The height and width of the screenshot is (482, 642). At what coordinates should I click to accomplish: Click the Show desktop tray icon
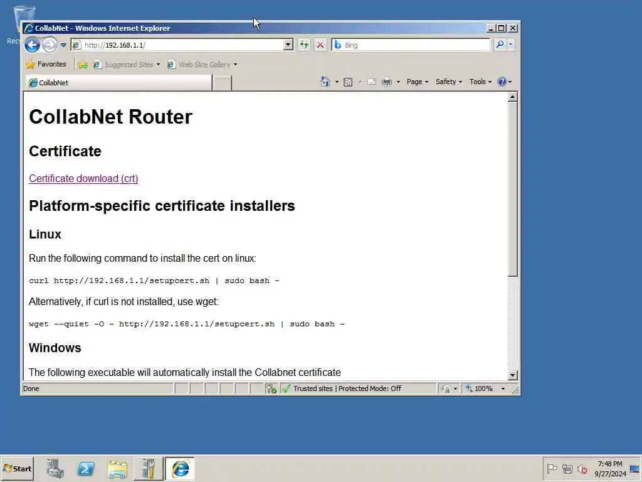tap(634, 469)
